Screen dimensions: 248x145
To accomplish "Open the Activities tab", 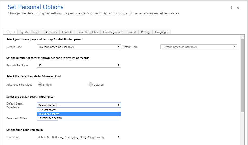I will pos(51,32).
